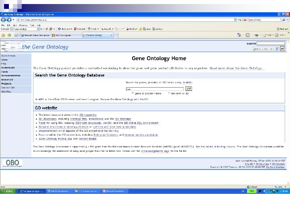Click the Print icon in the command bar
The image size is (290, 218).
(x=256, y=35)
